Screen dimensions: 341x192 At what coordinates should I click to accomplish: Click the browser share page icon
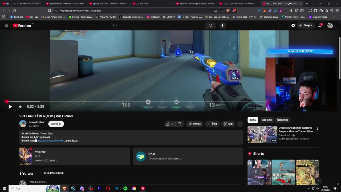221,11
